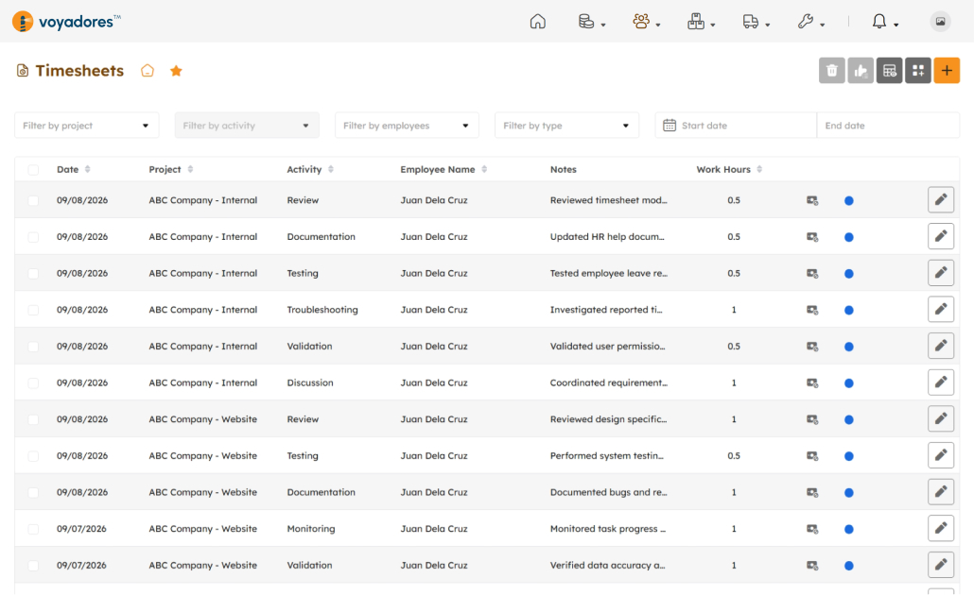Click the voyadores logo
The width and height of the screenshot is (974, 595).
pyautogui.click(x=66, y=22)
